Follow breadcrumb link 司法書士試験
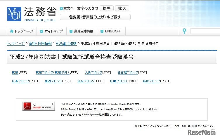 click(x=66, y=44)
